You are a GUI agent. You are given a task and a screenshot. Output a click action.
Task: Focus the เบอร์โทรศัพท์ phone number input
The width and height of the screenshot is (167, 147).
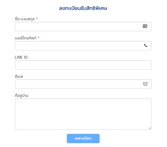pyautogui.click(x=83, y=46)
